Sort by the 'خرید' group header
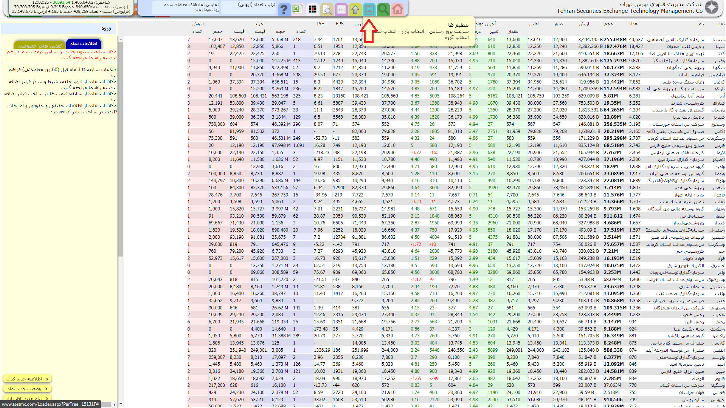Screen dimensions: 726x408 pos(259,24)
